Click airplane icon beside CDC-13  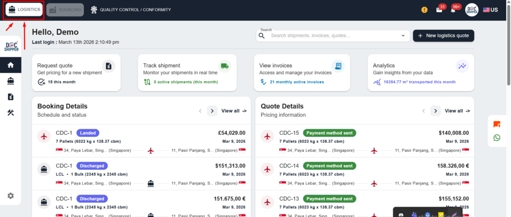click(x=267, y=202)
